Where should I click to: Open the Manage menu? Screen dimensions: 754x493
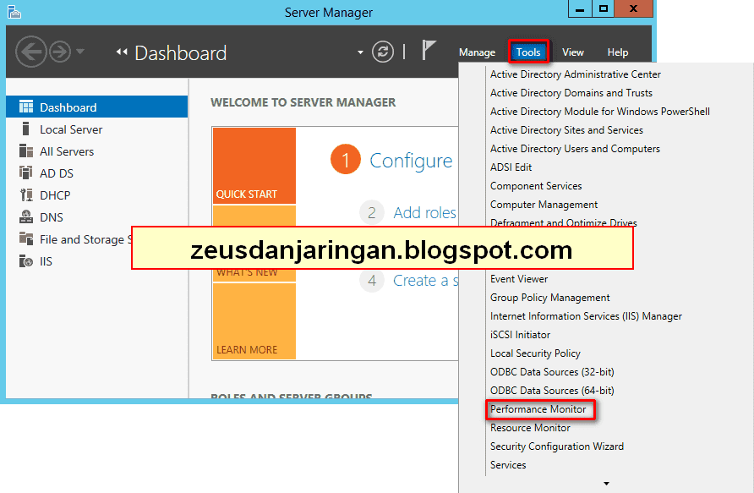pyautogui.click(x=477, y=52)
